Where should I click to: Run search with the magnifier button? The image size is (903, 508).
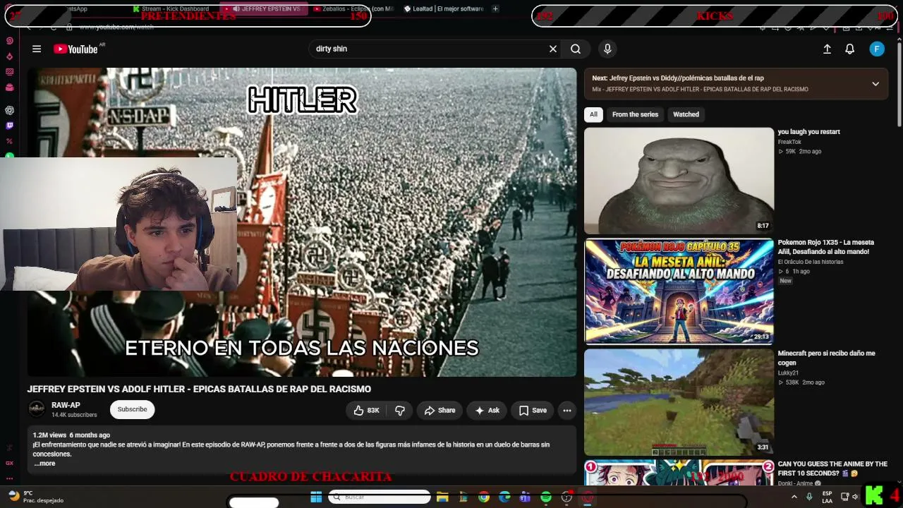coord(576,49)
